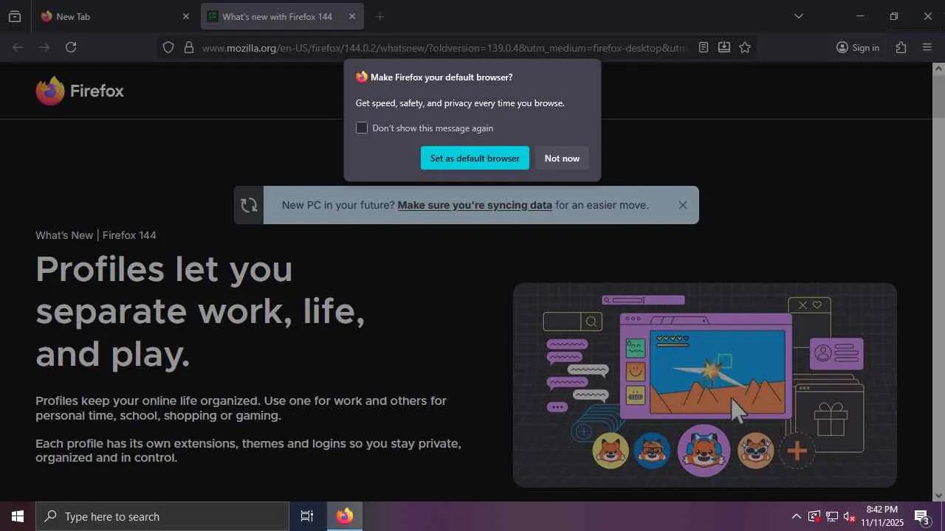
Task: Expand the list all tabs chevron
Action: 798,16
